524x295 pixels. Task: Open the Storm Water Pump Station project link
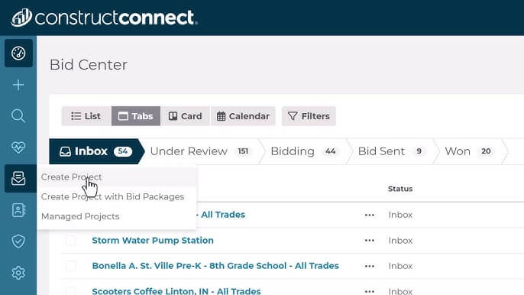click(x=153, y=241)
